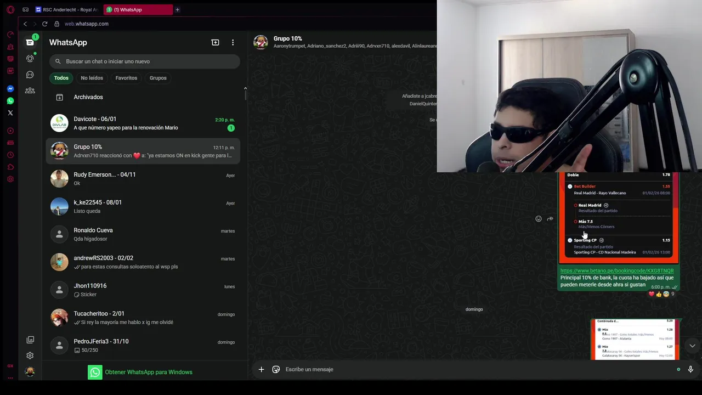Viewport: 702px width, 395px height.
Task: Select the Todos chat filter
Action: click(x=61, y=78)
